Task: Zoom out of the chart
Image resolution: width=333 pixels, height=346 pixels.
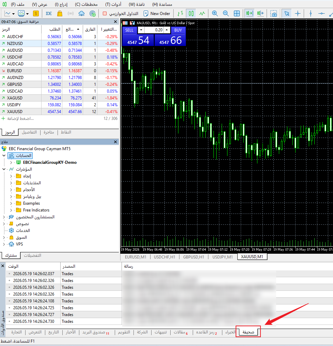Action: 226,14
